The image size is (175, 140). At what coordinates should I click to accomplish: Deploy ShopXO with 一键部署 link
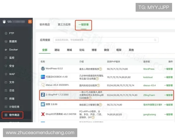point(168,114)
